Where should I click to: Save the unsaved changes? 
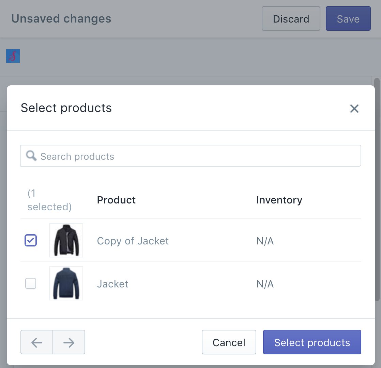tap(348, 18)
